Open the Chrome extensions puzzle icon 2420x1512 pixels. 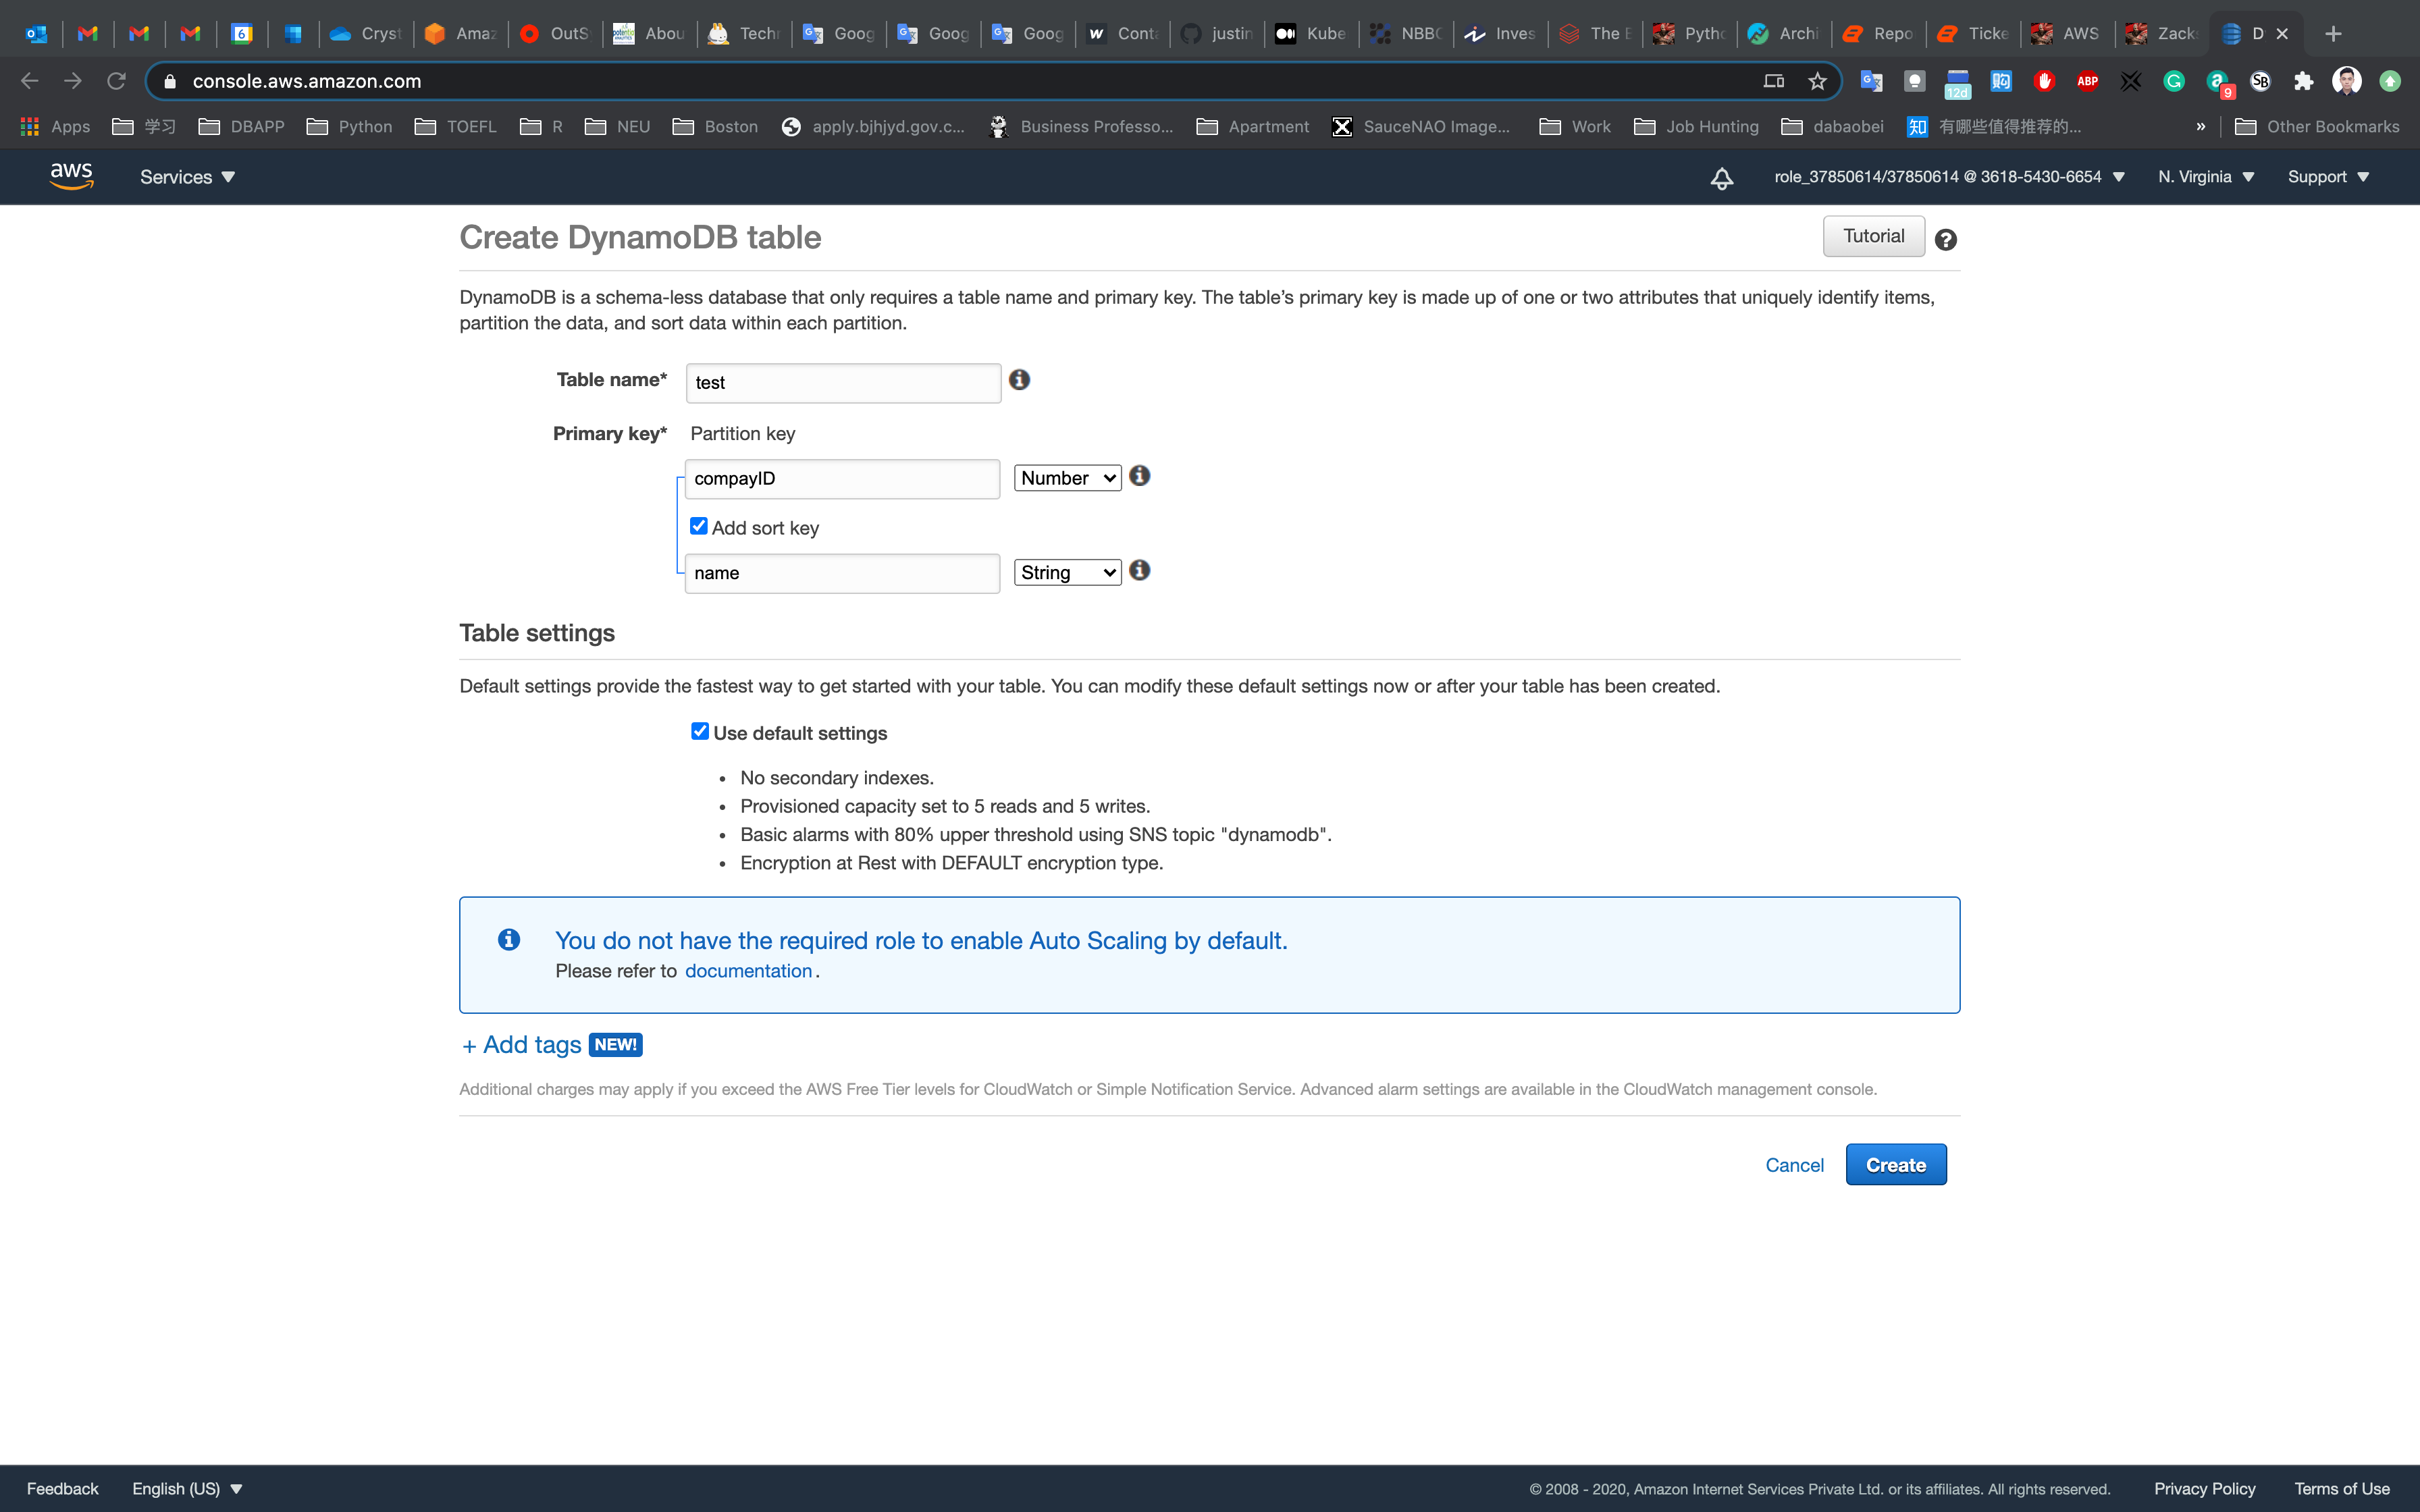[2304, 82]
